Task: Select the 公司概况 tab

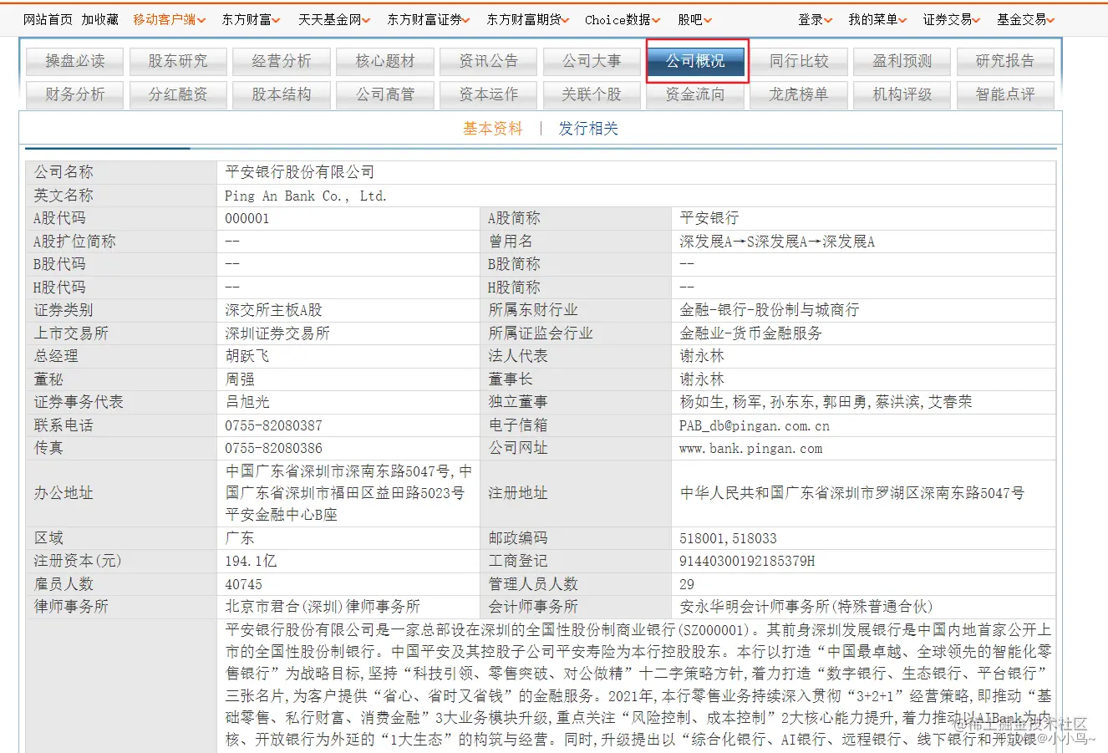Action: point(695,61)
